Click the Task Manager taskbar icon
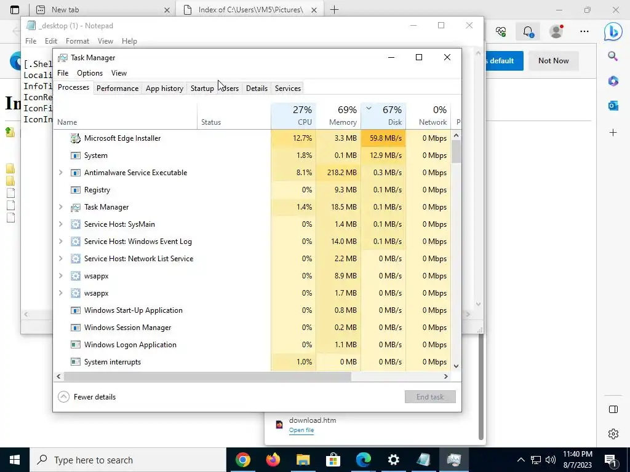 [x=453, y=460]
